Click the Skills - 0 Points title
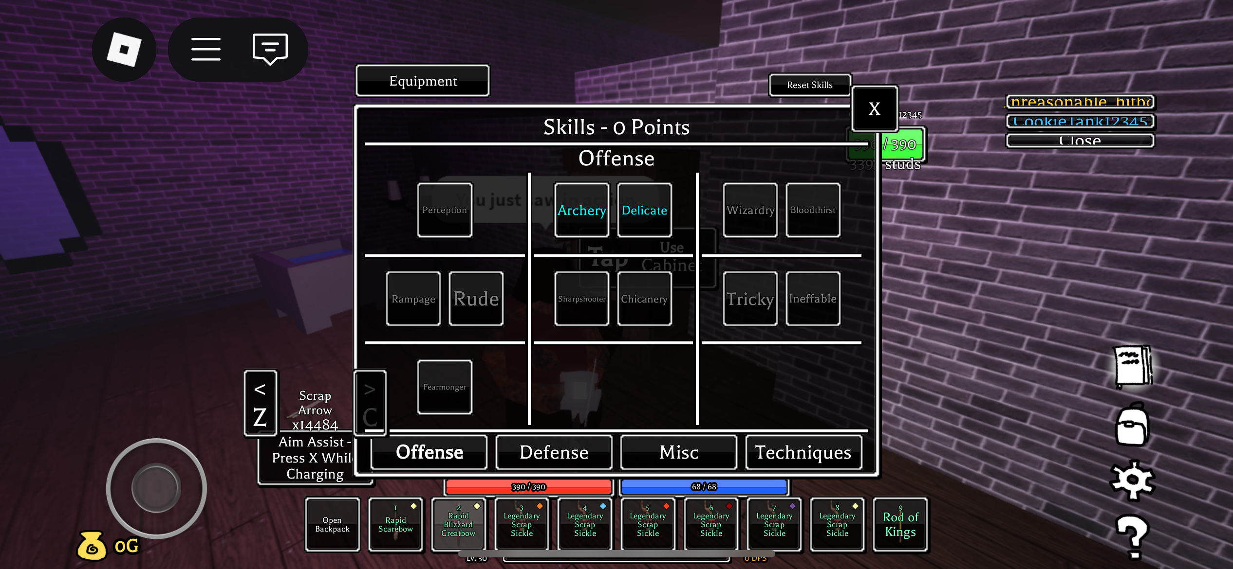The image size is (1233, 569). (616, 127)
